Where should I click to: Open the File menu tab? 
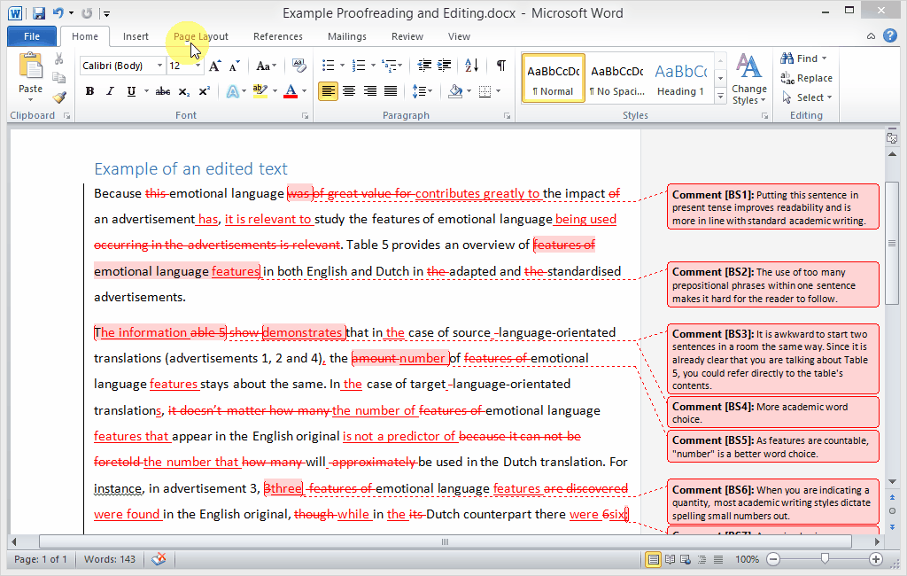(x=32, y=36)
